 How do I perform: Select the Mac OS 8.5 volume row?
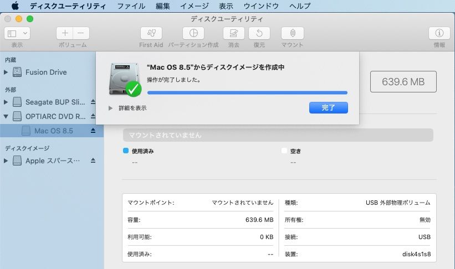pos(52,131)
